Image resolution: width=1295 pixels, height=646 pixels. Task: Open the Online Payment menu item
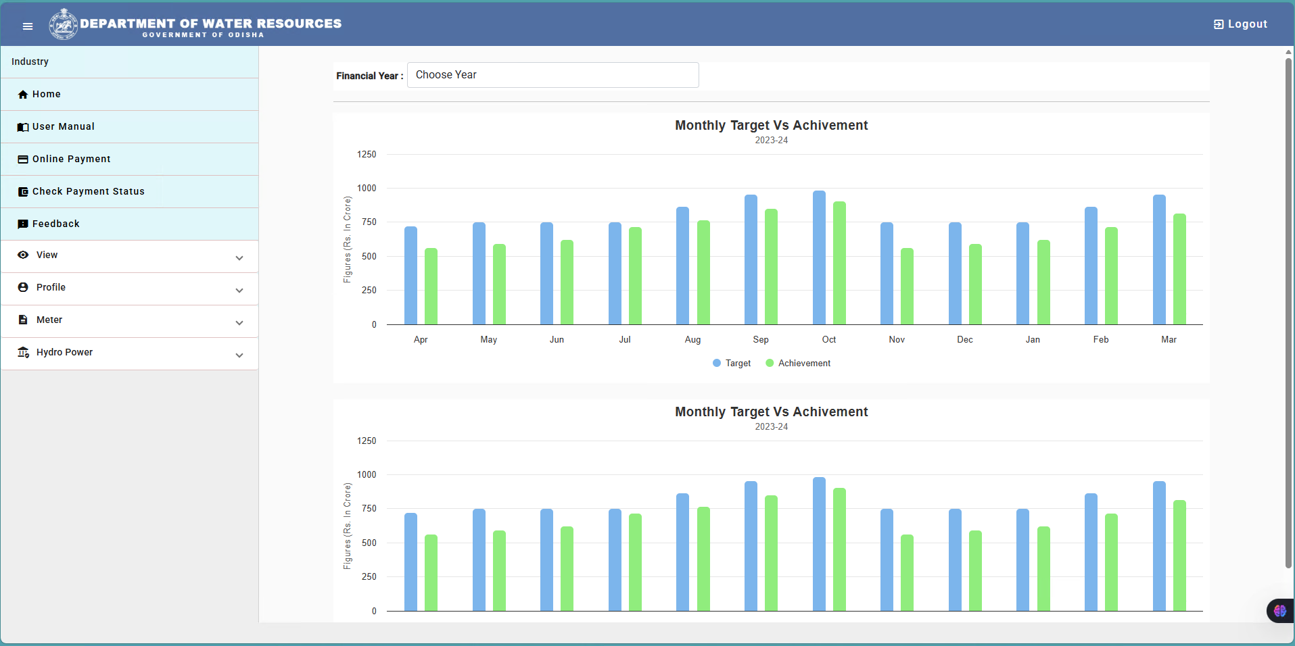click(130, 159)
